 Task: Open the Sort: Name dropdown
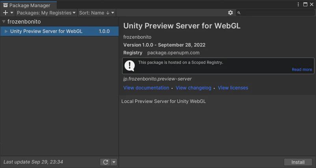[97, 13]
